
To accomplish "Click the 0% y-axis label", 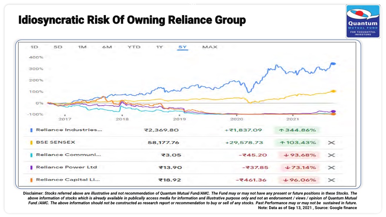I will (x=39, y=103).
